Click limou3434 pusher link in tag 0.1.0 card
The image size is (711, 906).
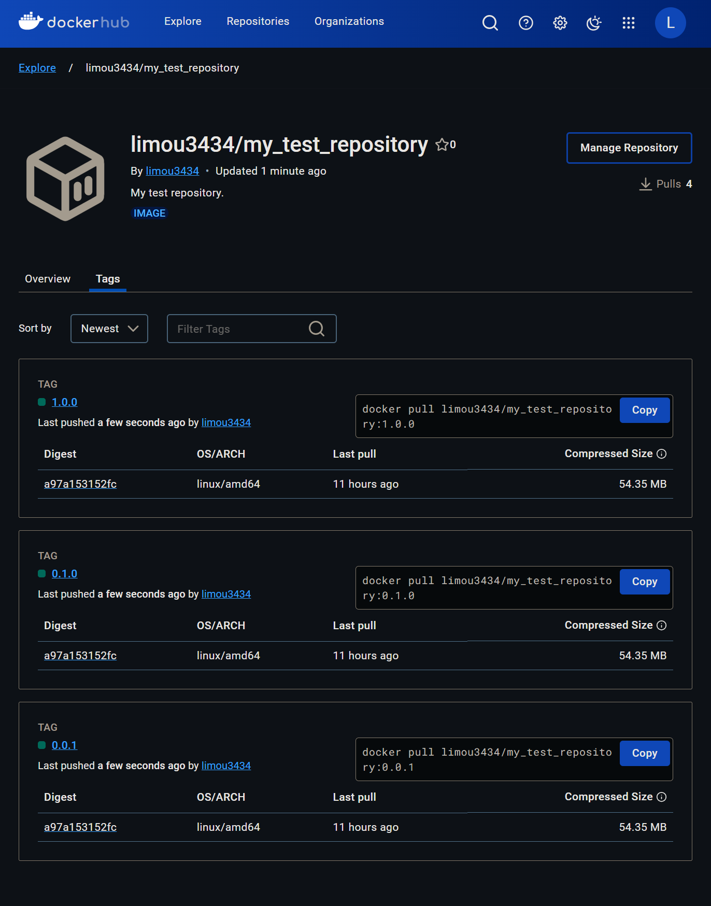[x=226, y=594]
